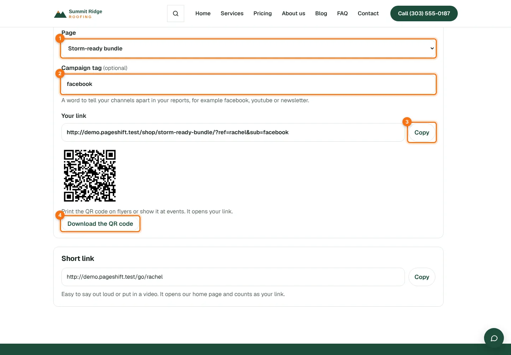
Task: Select the Your link URL field
Action: click(x=233, y=132)
